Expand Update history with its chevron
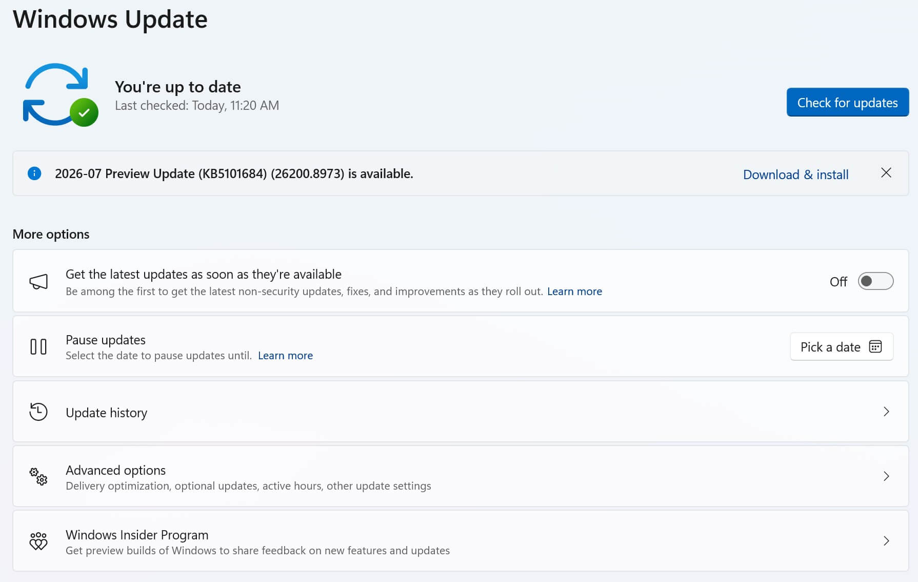Viewport: 918px width, 582px height. [x=886, y=412]
